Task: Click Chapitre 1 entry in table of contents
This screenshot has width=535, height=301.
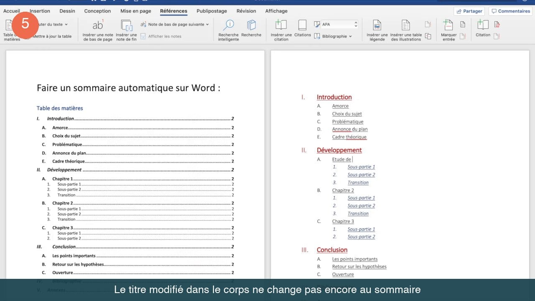Action: click(138, 179)
